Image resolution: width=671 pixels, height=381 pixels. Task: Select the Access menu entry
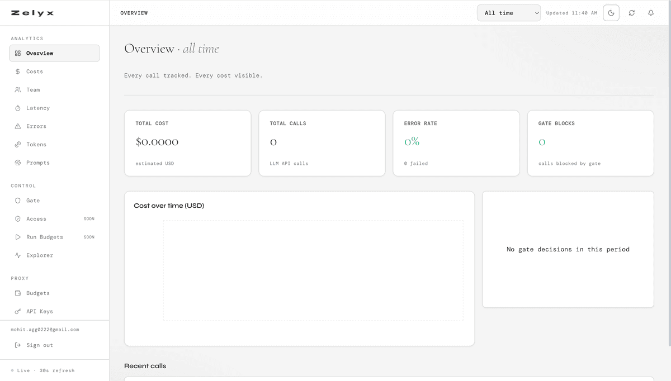(x=54, y=219)
